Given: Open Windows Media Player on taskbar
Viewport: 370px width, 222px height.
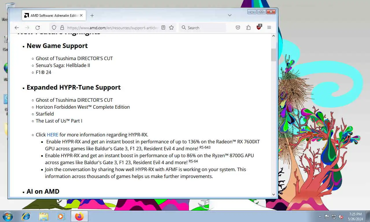Looking at the screenshot, I should pyautogui.click(x=61, y=216).
